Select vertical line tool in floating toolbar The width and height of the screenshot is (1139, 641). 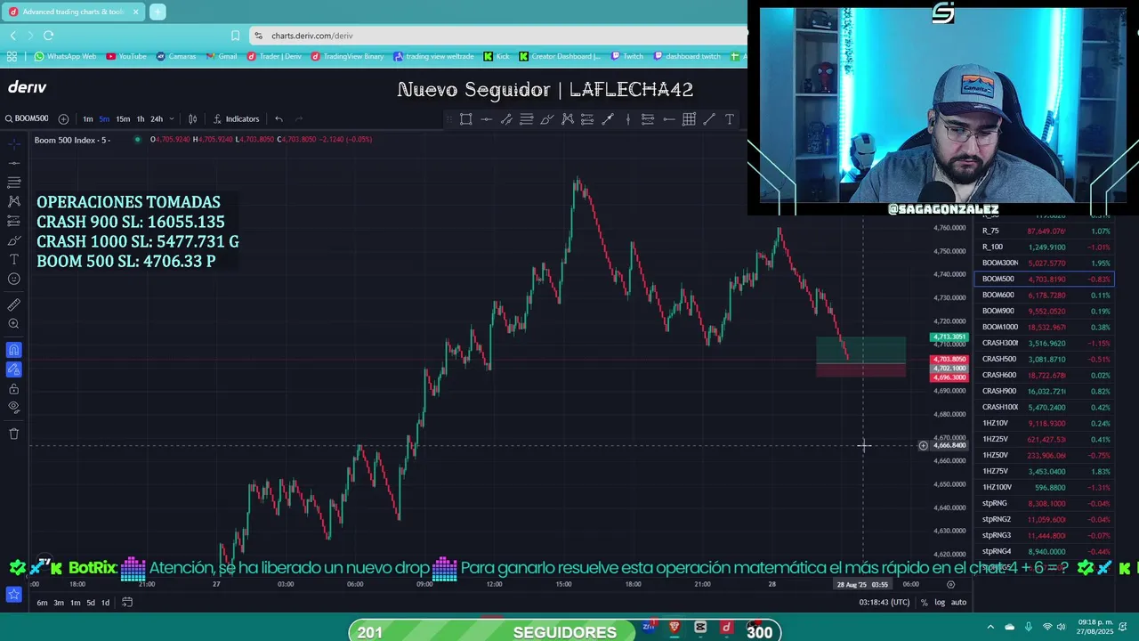pyautogui.click(x=627, y=119)
